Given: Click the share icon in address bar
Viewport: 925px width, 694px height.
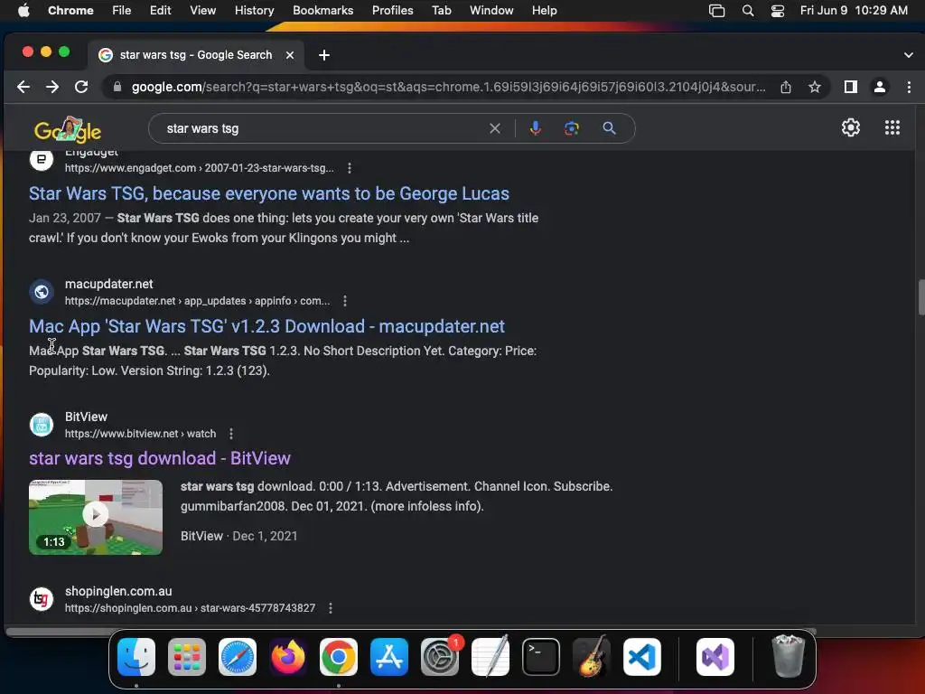Looking at the screenshot, I should tap(786, 88).
